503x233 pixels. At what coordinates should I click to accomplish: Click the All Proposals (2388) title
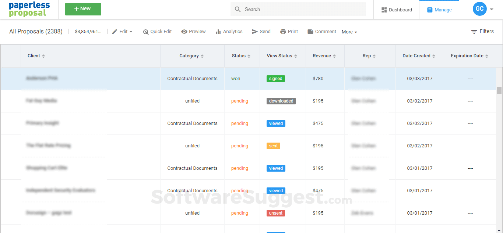[36, 32]
